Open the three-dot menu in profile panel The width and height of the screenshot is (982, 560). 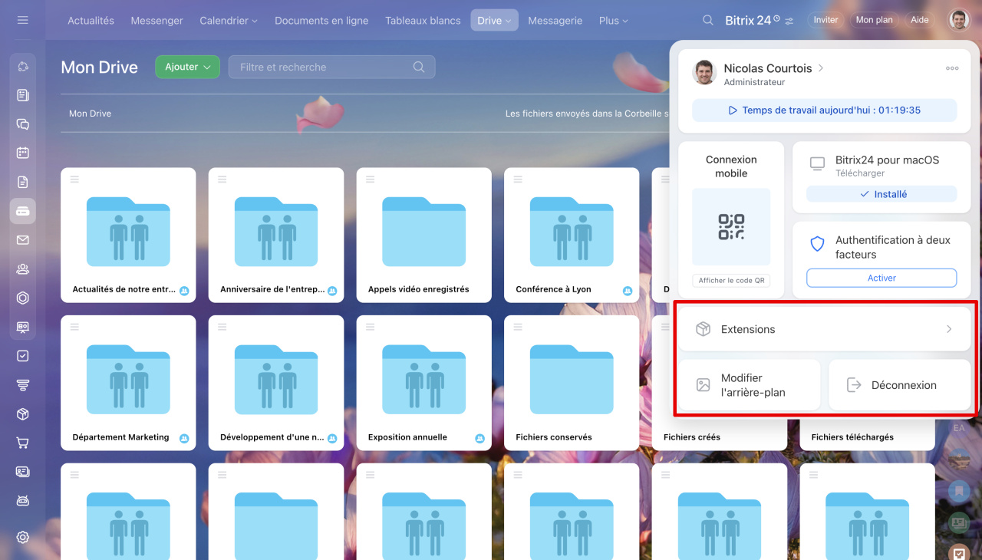[x=952, y=68]
